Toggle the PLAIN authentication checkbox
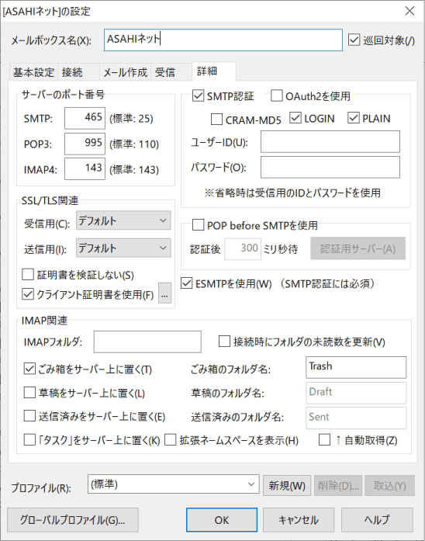The width and height of the screenshot is (425, 541). tap(354, 118)
